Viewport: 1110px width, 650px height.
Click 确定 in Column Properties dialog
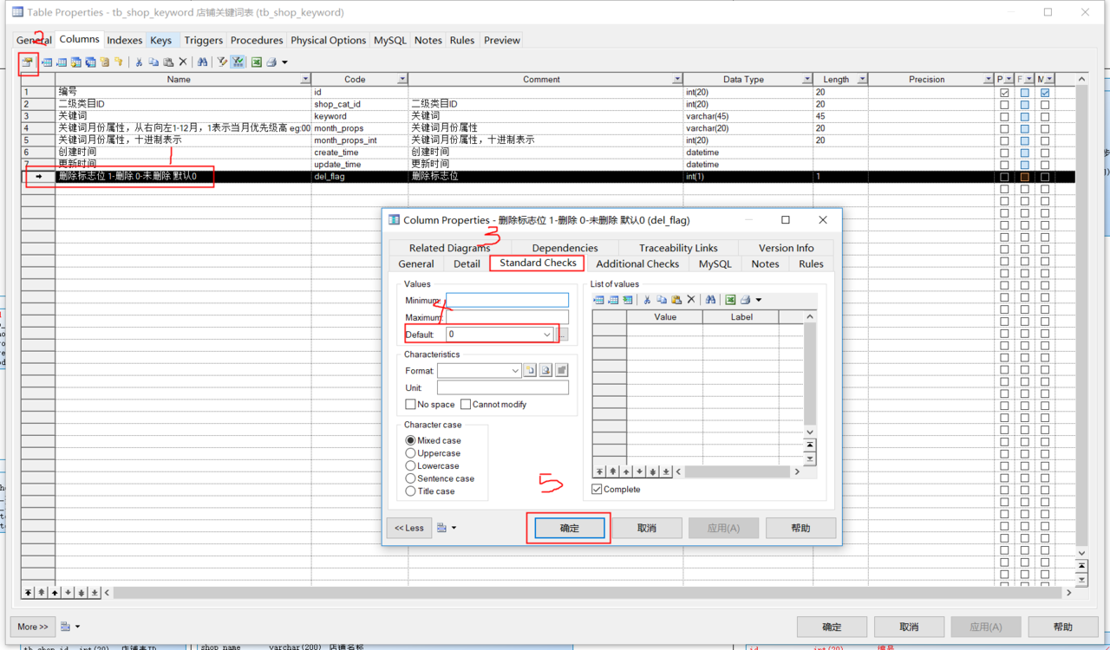[569, 528]
